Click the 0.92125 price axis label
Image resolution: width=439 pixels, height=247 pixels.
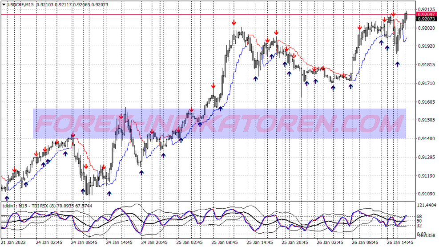pos(427,9)
